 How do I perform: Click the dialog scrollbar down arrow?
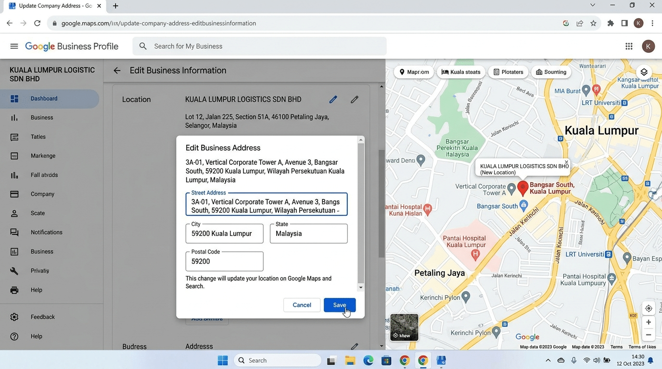pos(361,287)
